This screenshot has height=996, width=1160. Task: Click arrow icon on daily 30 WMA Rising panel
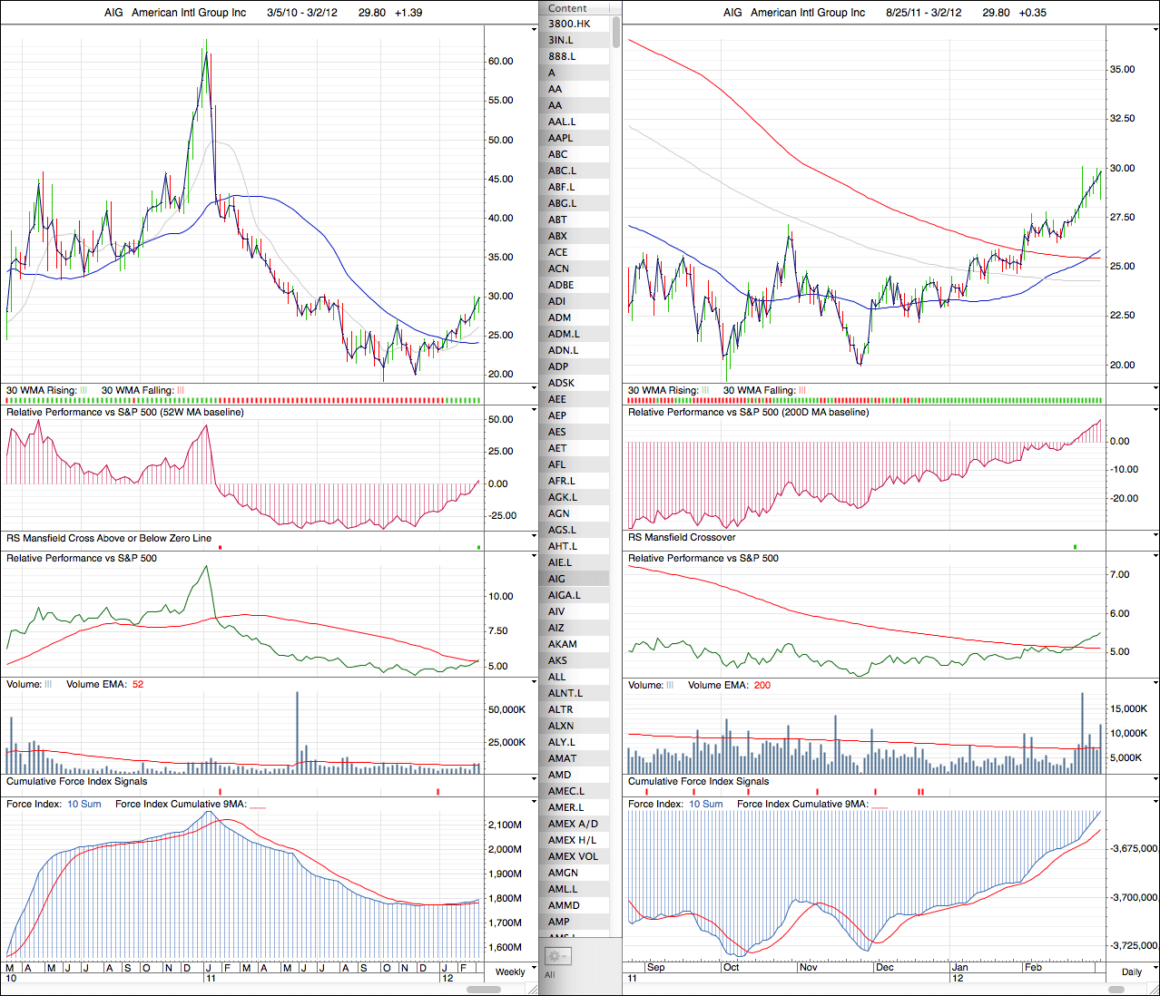1155,388
